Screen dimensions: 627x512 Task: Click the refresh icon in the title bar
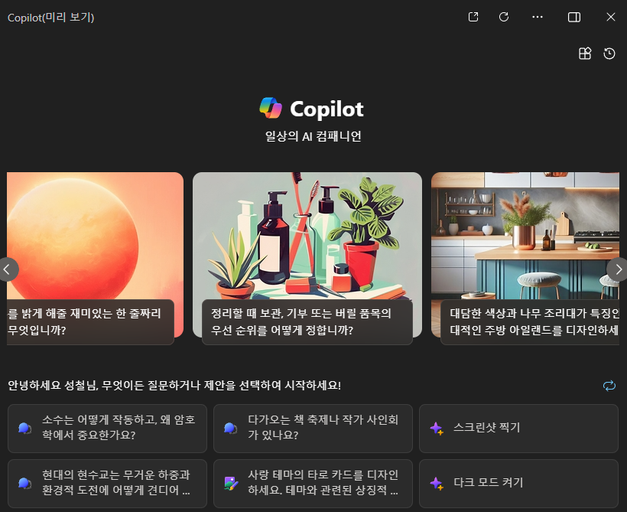504,17
